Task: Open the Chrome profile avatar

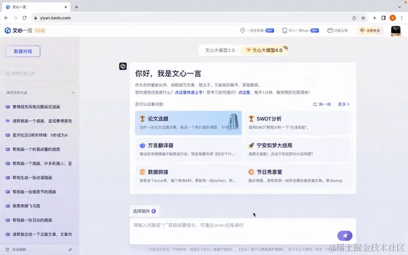Action: coord(392,18)
